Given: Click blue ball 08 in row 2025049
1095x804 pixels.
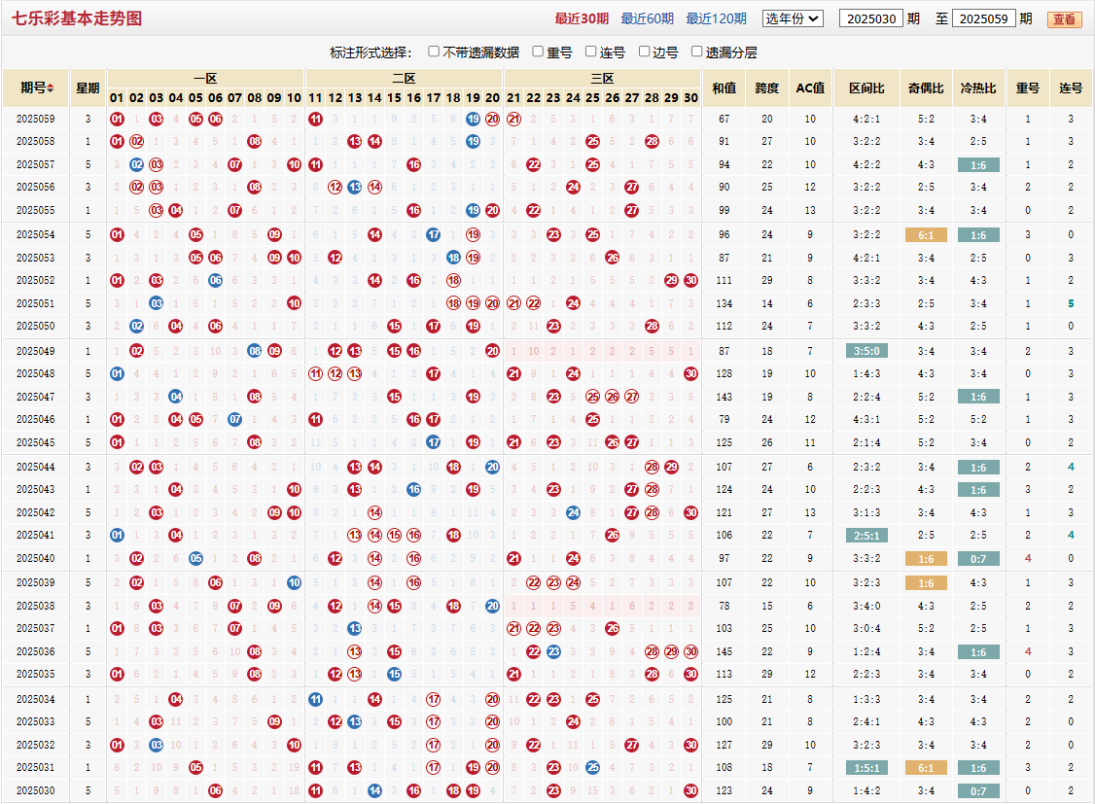Looking at the screenshot, I should 255,351.
